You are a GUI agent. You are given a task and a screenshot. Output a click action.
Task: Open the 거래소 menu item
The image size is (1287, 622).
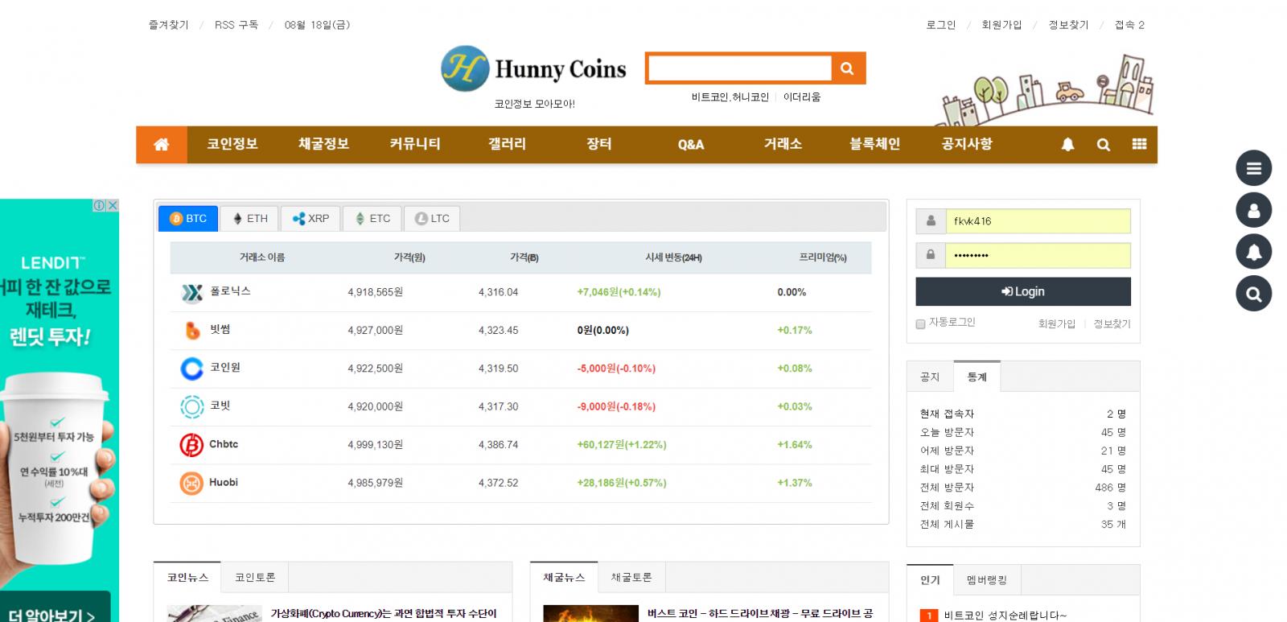click(783, 145)
